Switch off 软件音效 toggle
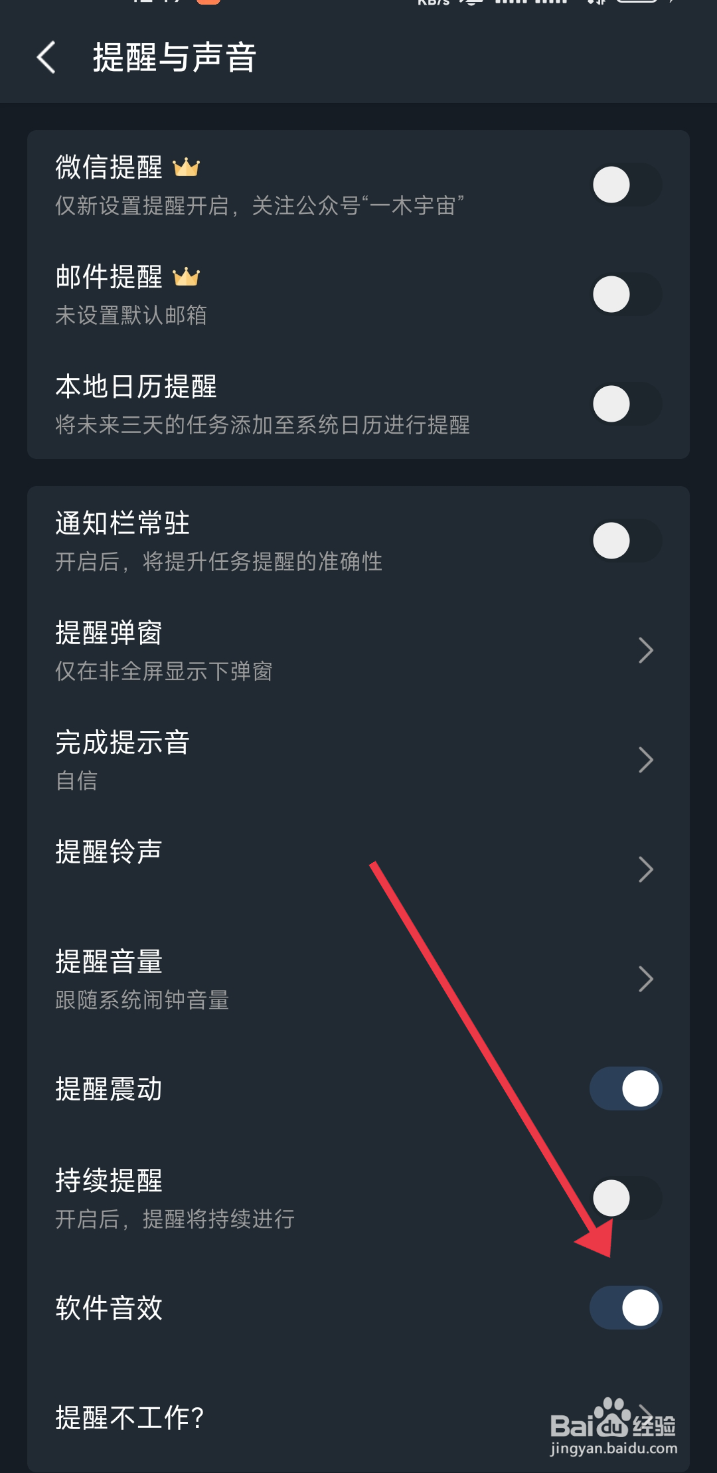 pos(625,1308)
